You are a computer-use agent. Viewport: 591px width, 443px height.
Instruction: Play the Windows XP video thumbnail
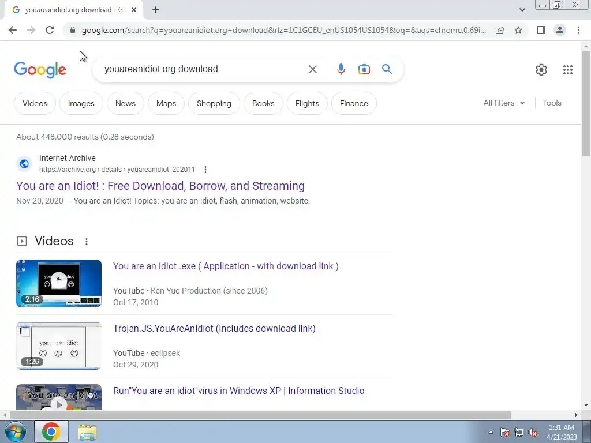coord(59,397)
